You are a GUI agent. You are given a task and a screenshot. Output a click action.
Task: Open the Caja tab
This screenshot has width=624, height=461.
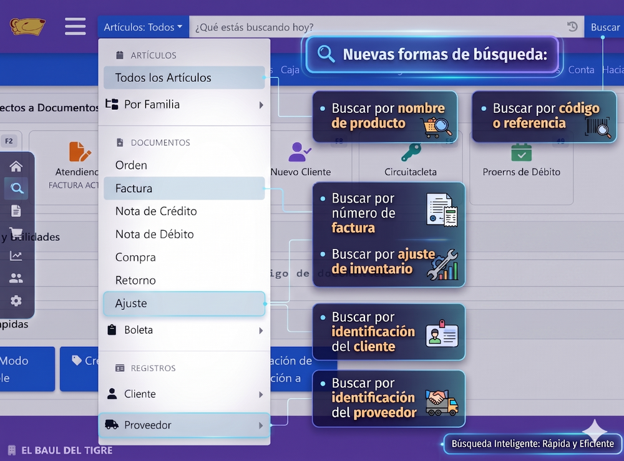290,70
